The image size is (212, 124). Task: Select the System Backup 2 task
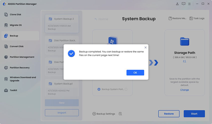62,23
